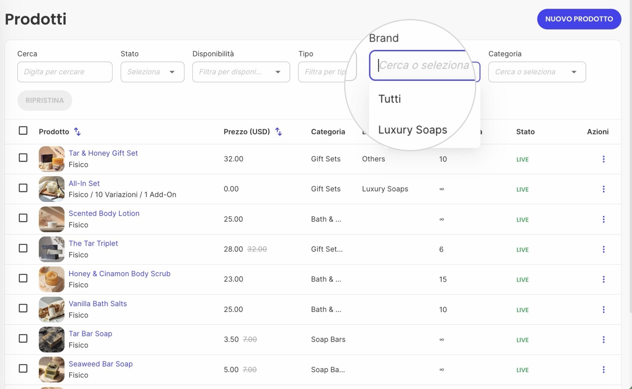
Task: Sort by Prezzo (USD) arrows icon
Action: tap(278, 132)
